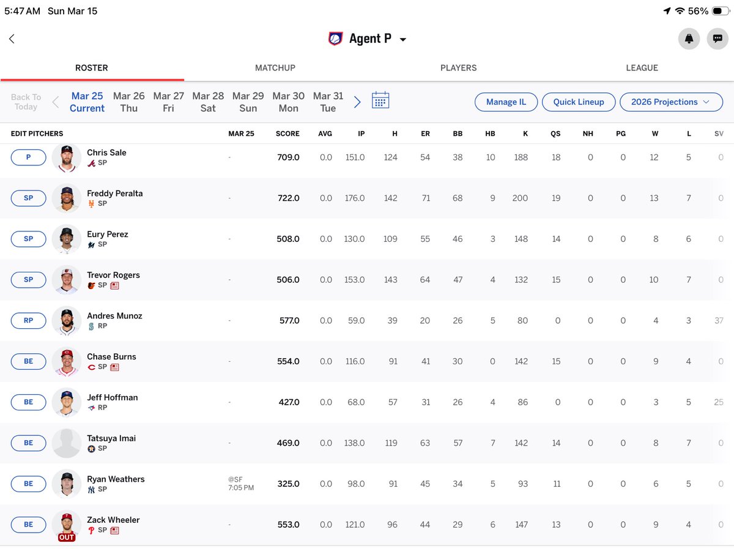The height and width of the screenshot is (551, 734).
Task: Select Mar 27 Fri date
Action: pos(169,102)
